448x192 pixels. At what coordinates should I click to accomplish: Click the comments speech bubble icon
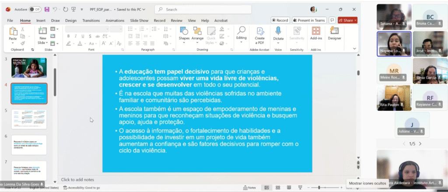[x=332, y=20]
